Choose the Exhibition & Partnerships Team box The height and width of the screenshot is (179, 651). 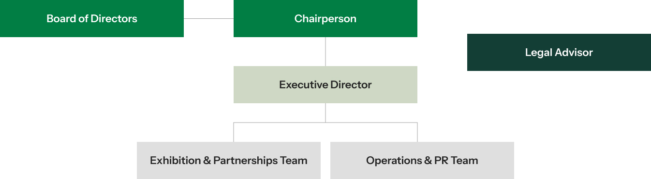pos(229,160)
